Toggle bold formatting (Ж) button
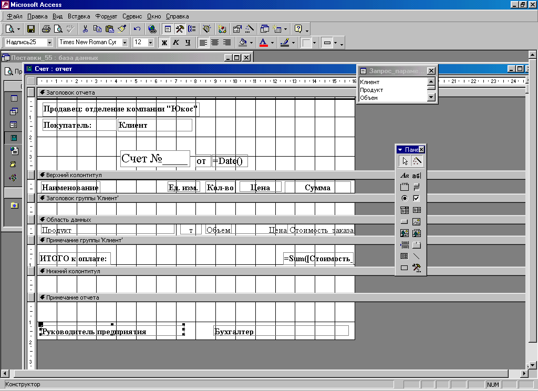538x391 pixels. click(x=164, y=43)
